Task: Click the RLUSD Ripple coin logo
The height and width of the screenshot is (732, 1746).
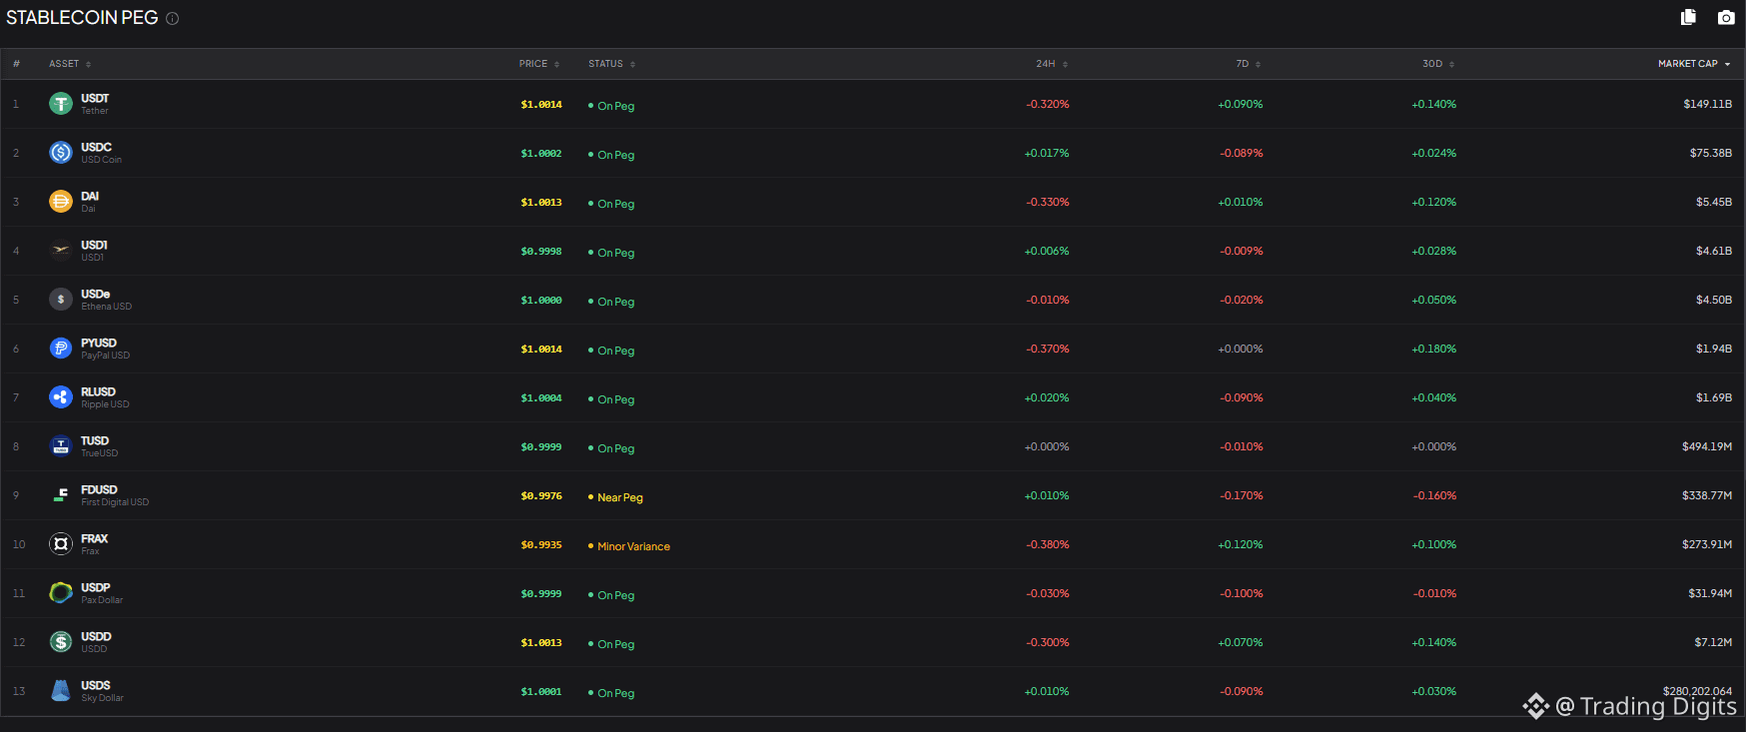Action: pos(61,396)
